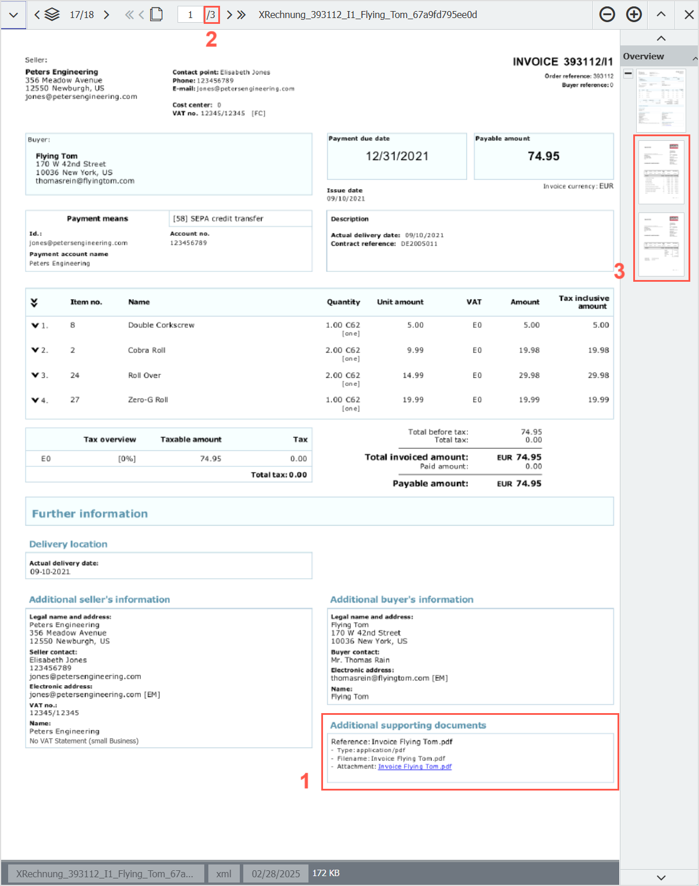Image resolution: width=699 pixels, height=886 pixels.
Task: Zoom in on the invoice
Action: 634,15
